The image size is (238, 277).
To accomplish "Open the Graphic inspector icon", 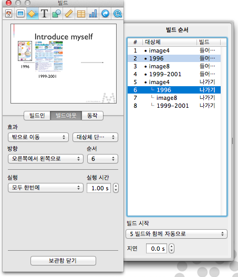I will point(57,14).
